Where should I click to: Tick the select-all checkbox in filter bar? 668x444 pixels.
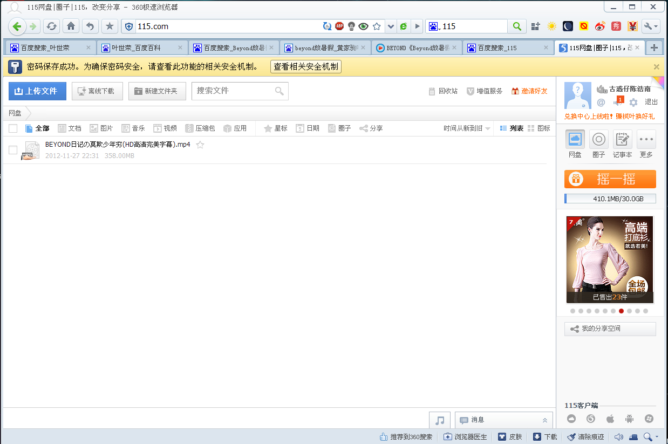(13, 128)
